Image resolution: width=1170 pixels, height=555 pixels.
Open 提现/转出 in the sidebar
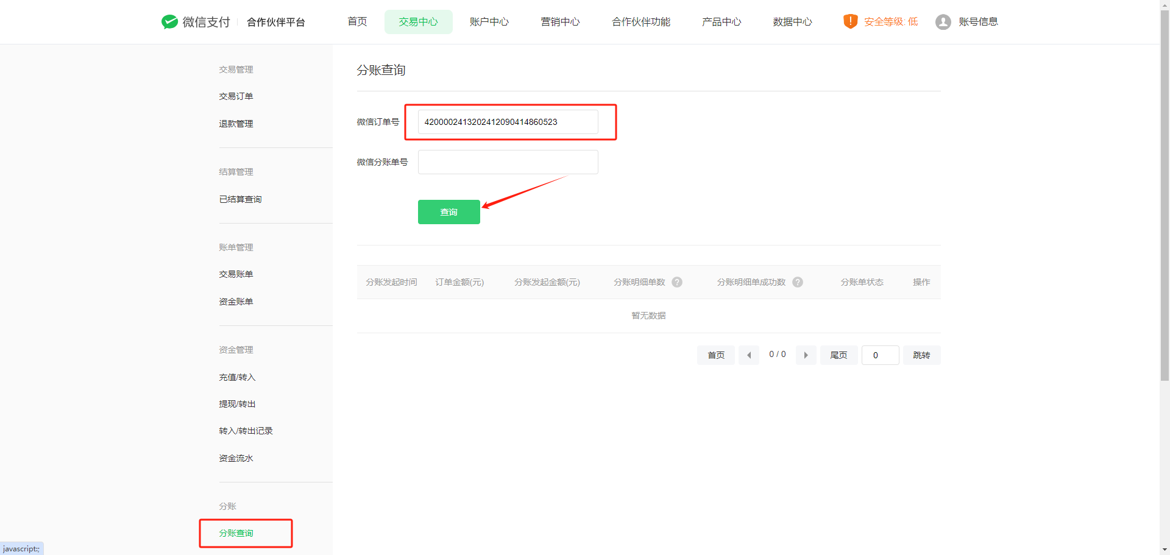[x=238, y=404]
